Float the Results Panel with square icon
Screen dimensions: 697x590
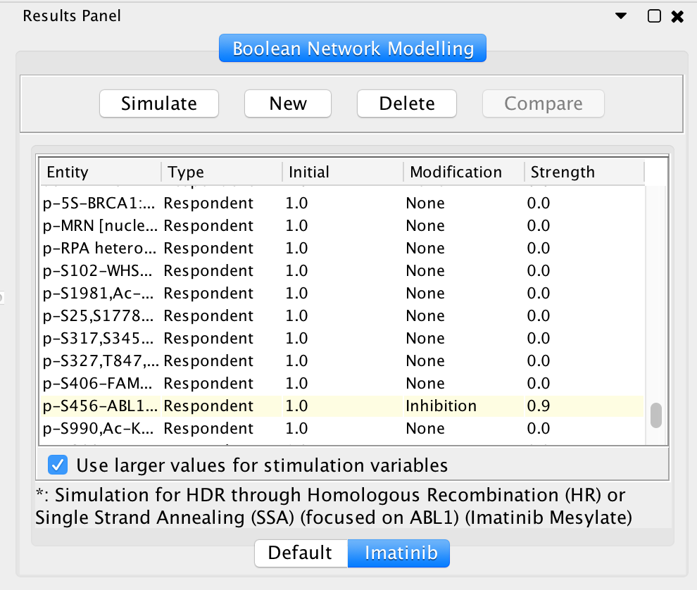coord(654,16)
